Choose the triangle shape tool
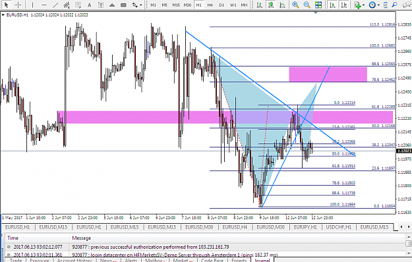The image size is (412, 262). [x=112, y=5]
